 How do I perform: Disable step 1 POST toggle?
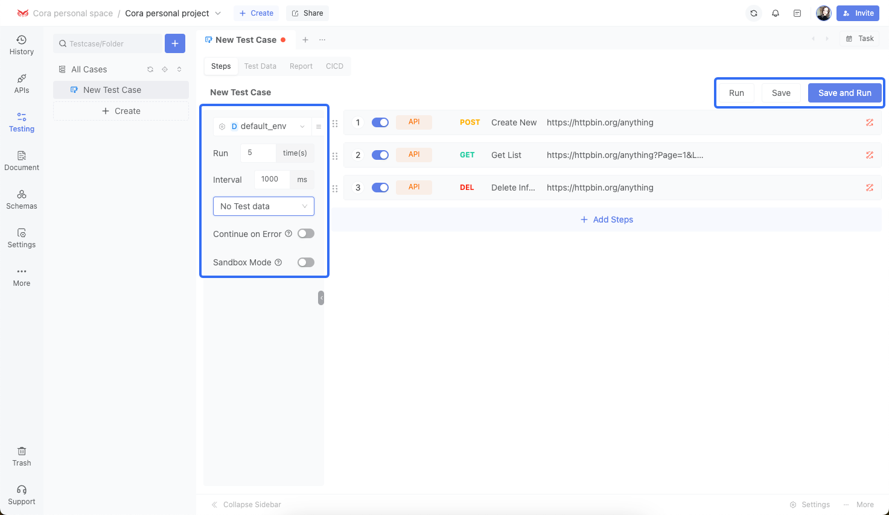coord(380,122)
